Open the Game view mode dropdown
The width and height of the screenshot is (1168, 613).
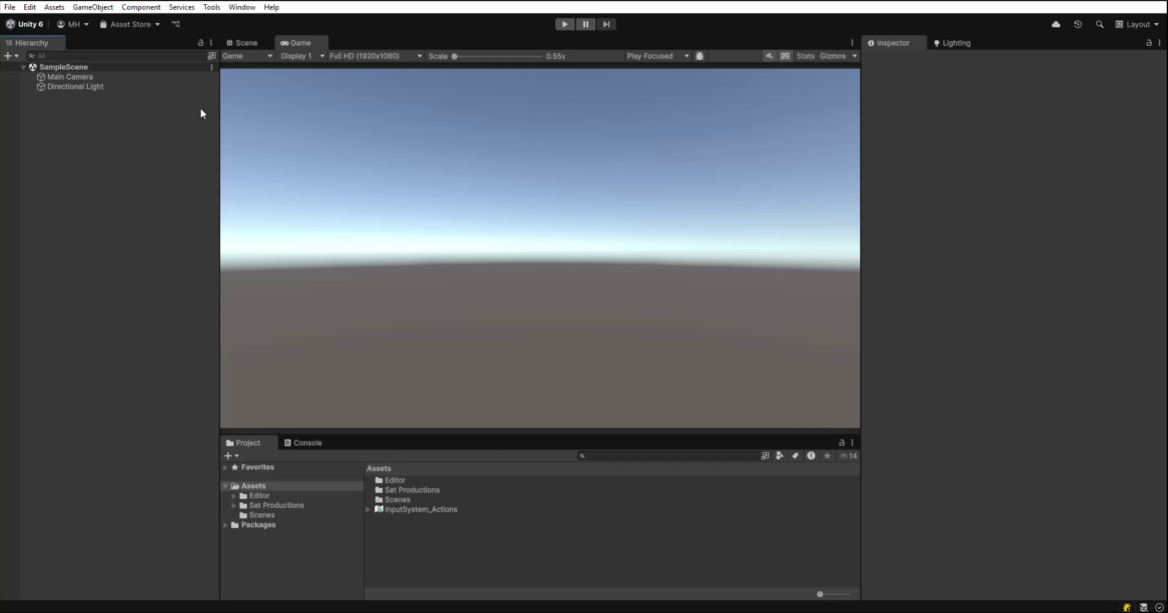pos(247,56)
